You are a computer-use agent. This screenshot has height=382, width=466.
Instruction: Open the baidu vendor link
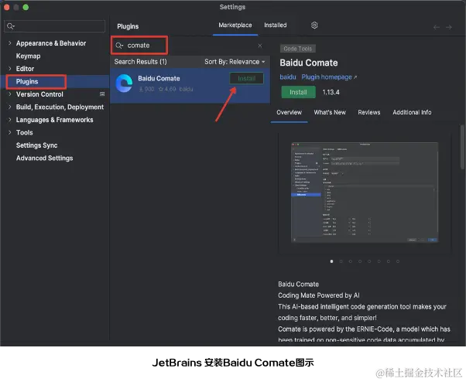288,77
